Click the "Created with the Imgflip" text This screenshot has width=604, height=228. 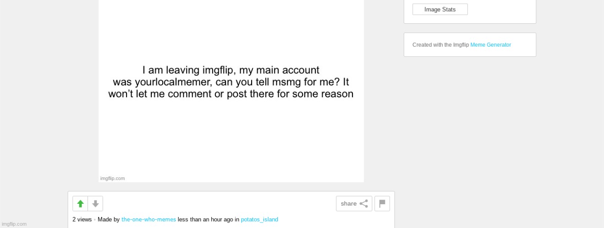[x=440, y=45]
